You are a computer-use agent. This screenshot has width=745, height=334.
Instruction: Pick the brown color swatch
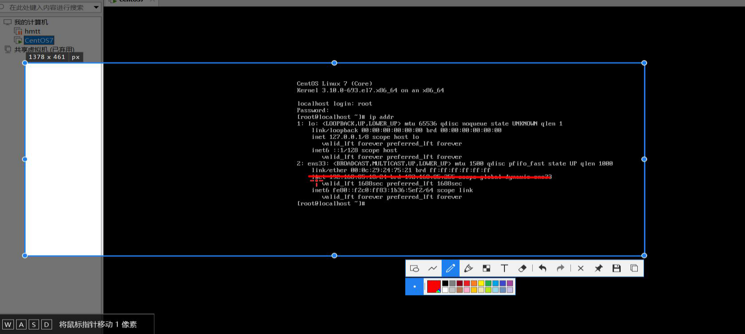(460, 290)
